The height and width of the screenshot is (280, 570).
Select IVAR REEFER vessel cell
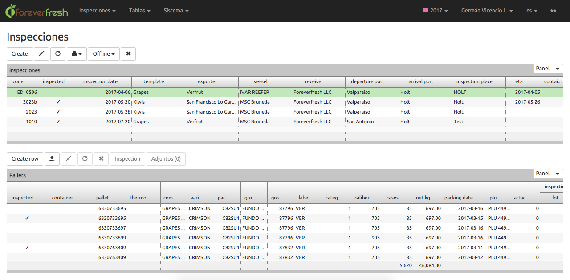pos(265,92)
